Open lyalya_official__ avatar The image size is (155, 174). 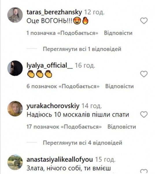click(15, 68)
